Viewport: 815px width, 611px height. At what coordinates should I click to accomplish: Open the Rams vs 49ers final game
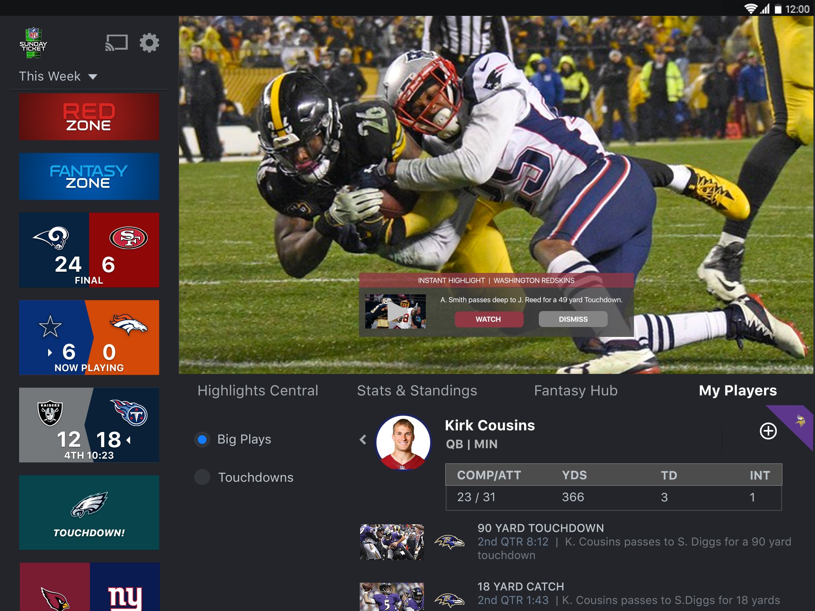[x=89, y=250]
